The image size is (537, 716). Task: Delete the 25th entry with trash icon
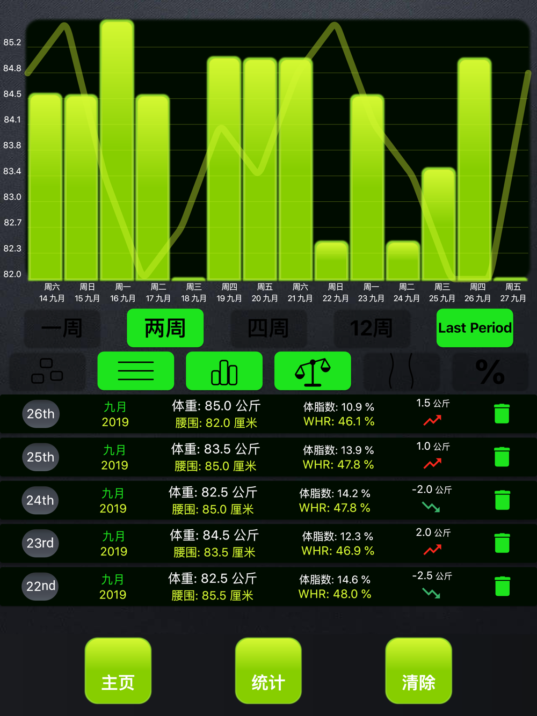(x=502, y=457)
